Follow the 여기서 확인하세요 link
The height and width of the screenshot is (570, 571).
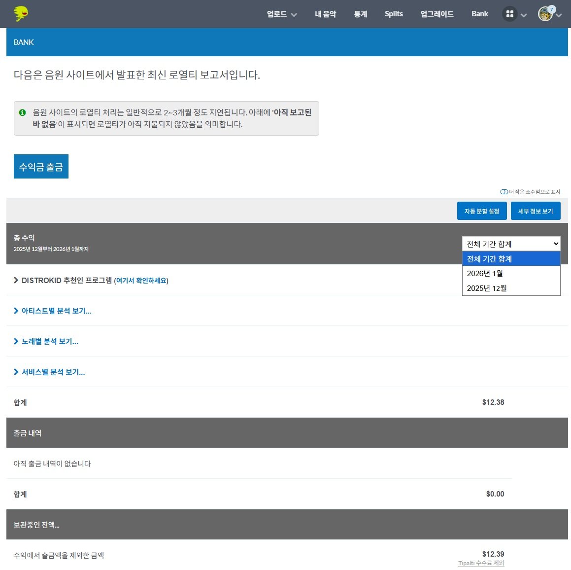click(x=141, y=281)
